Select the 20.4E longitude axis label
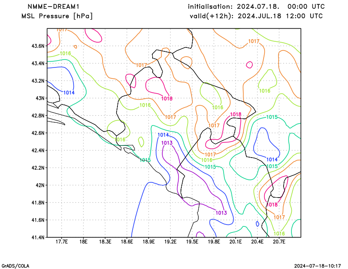 tap(257, 242)
